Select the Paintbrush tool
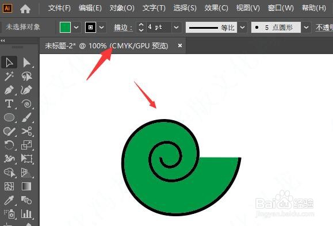Viewport: 333px width, 226px height. point(27,117)
